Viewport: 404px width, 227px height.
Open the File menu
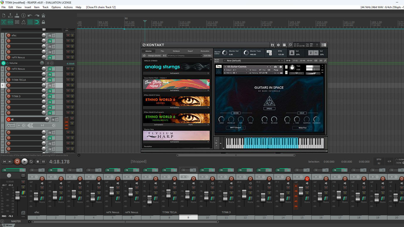point(4,7)
